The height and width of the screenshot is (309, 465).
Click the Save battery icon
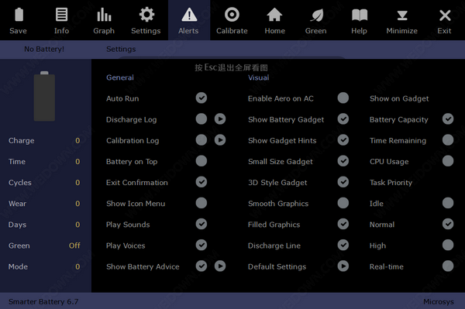coord(19,15)
